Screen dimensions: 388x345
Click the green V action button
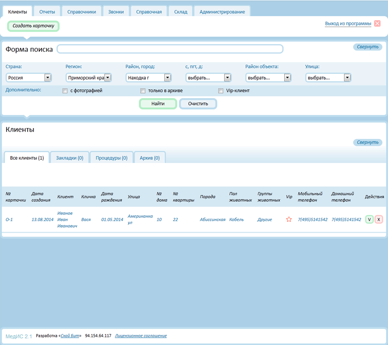coord(370,219)
